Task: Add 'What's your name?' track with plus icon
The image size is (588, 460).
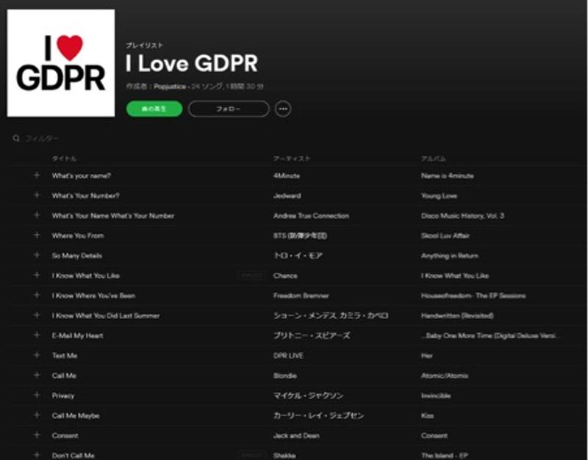Action: pyautogui.click(x=37, y=175)
